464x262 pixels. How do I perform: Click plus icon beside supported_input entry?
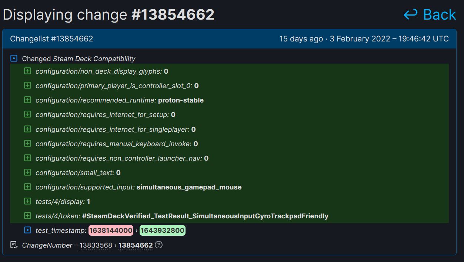coord(27,187)
